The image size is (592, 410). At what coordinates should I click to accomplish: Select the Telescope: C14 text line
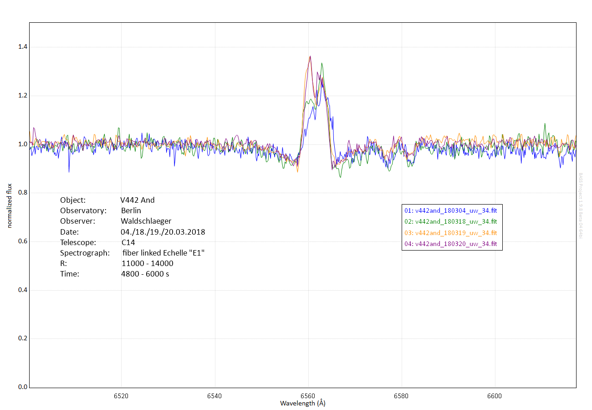coord(98,242)
